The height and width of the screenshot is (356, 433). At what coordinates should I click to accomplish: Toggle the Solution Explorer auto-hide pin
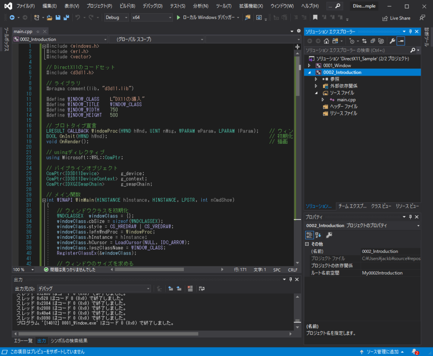pyautogui.click(x=410, y=31)
